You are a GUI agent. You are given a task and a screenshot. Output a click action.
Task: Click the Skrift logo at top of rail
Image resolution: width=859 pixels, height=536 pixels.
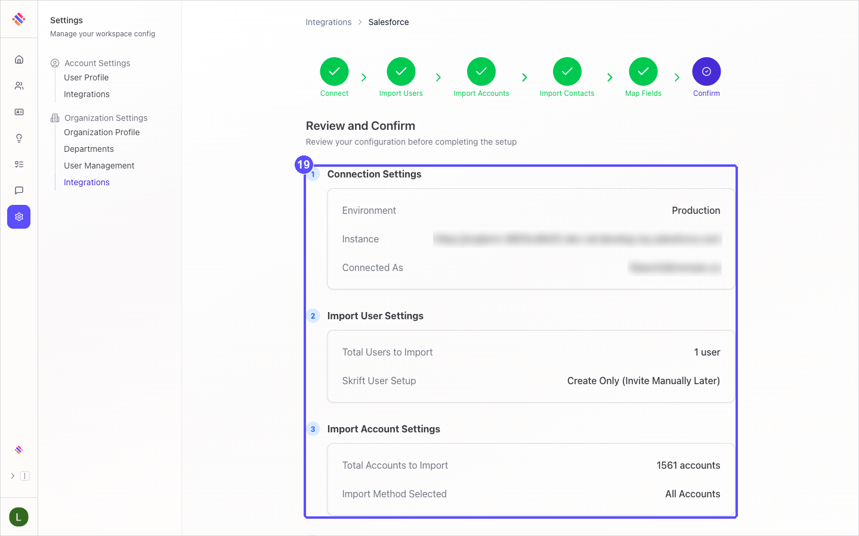tap(19, 19)
